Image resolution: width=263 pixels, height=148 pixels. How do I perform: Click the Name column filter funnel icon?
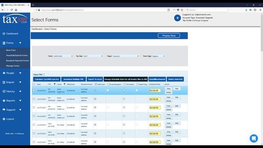click(64, 84)
